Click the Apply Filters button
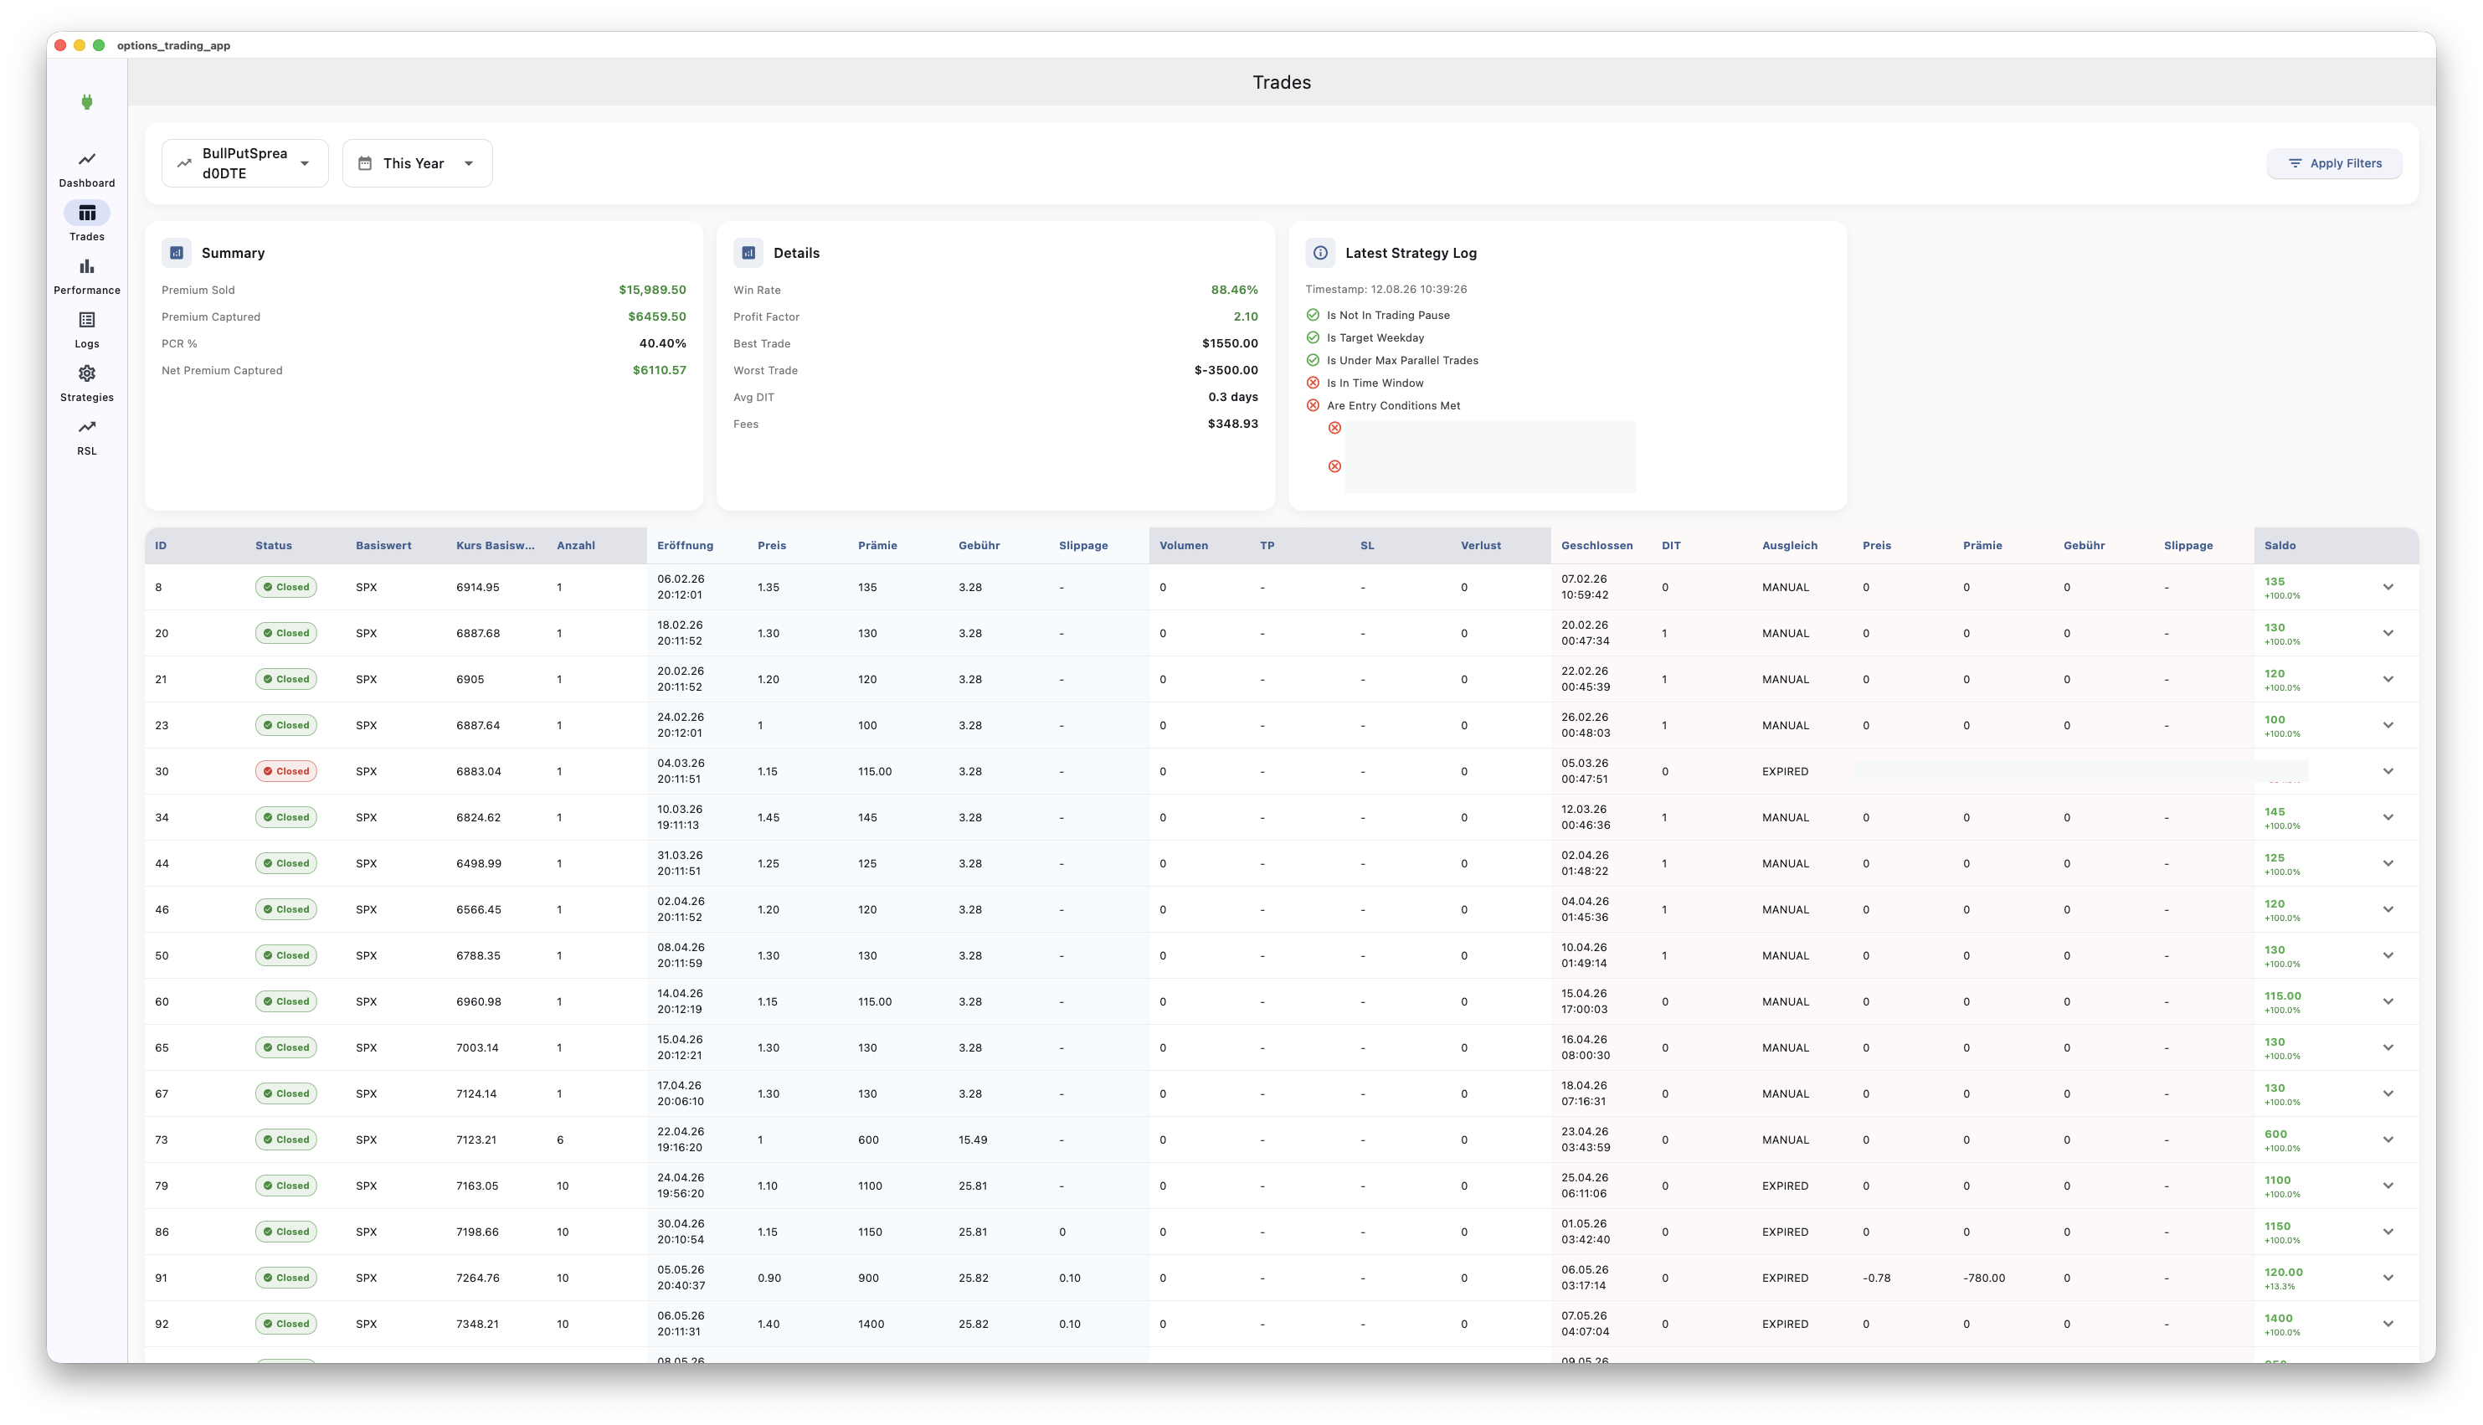 (2334, 163)
